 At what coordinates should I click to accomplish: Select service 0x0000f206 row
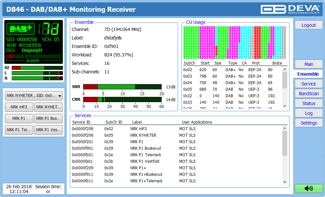(x=177, y=135)
